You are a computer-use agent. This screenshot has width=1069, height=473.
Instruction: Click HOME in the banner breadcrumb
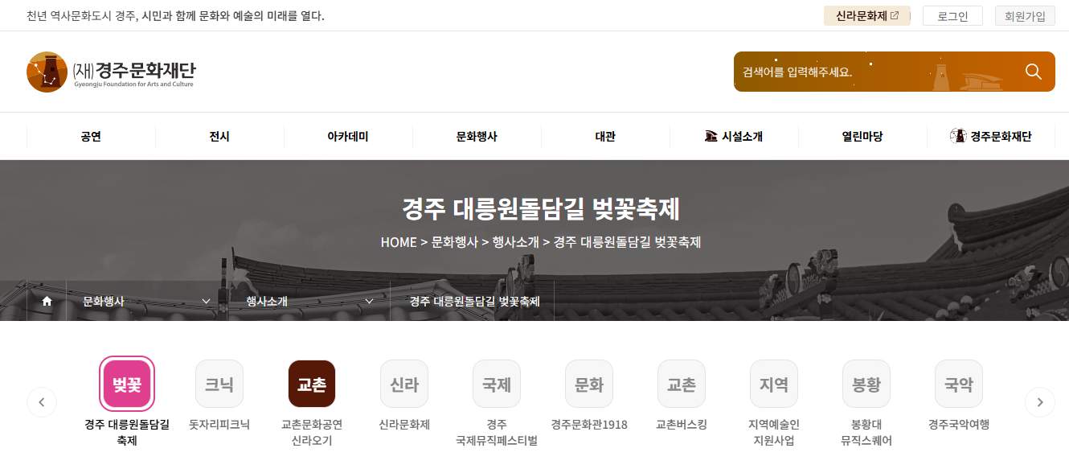pos(399,241)
